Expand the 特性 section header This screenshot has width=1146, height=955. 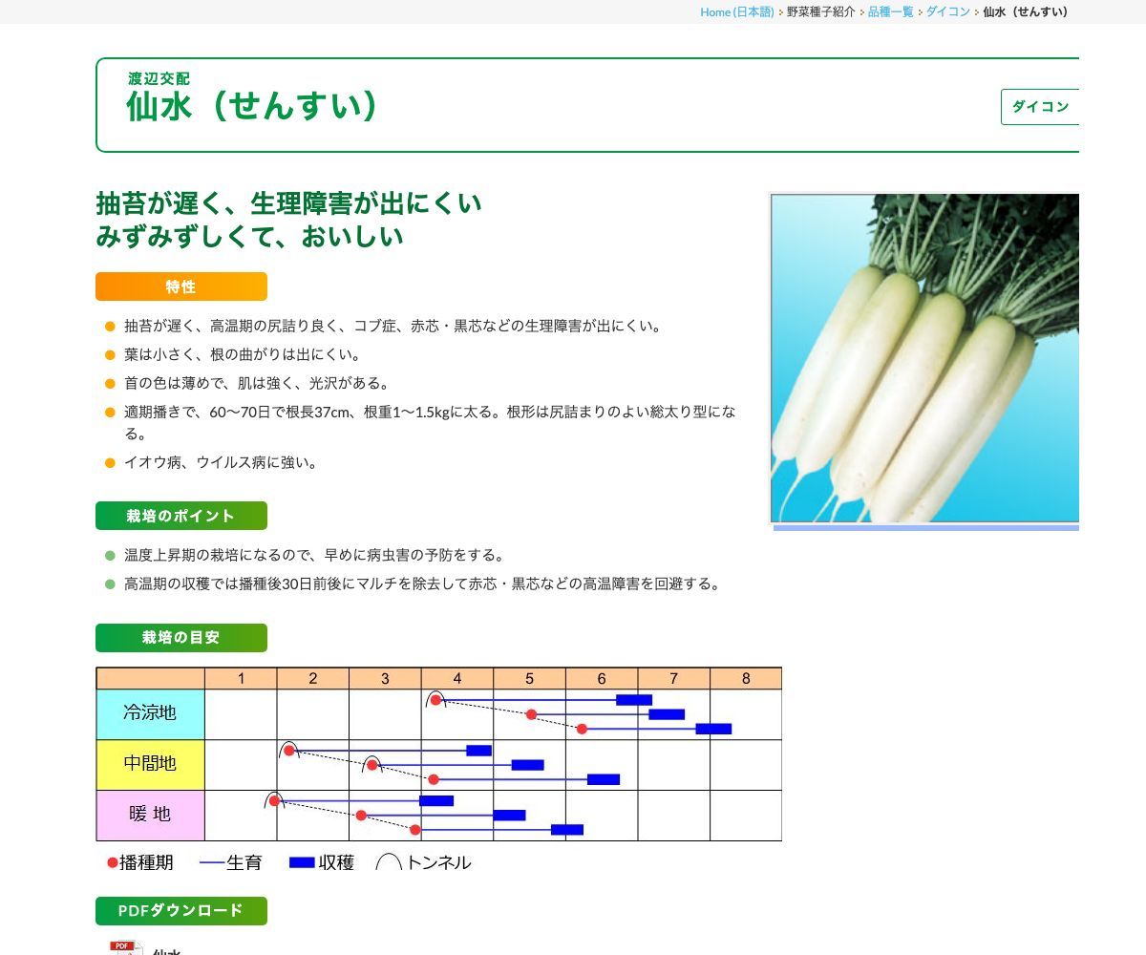click(x=180, y=286)
